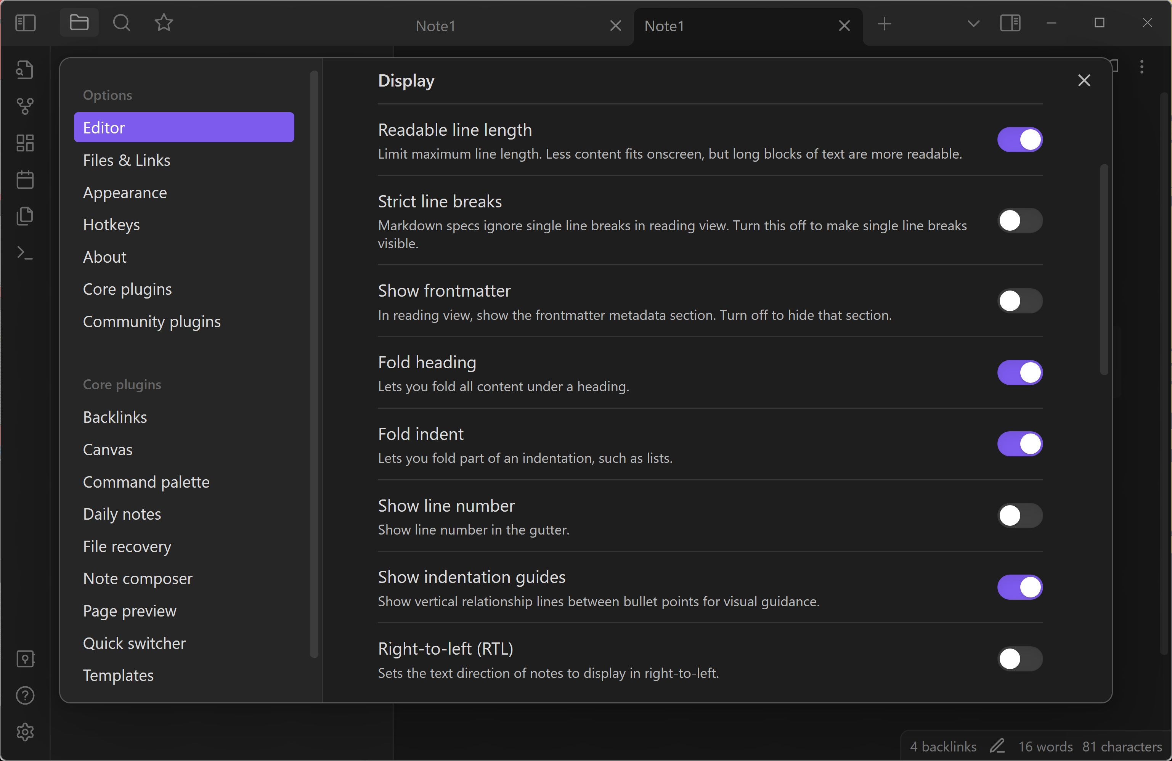Click the help question mark icon
Image resolution: width=1172 pixels, height=761 pixels.
(25, 694)
